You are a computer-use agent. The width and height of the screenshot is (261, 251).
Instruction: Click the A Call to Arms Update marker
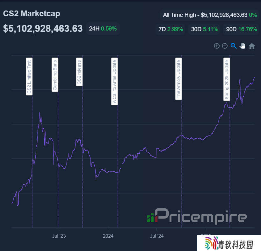pos(115,81)
